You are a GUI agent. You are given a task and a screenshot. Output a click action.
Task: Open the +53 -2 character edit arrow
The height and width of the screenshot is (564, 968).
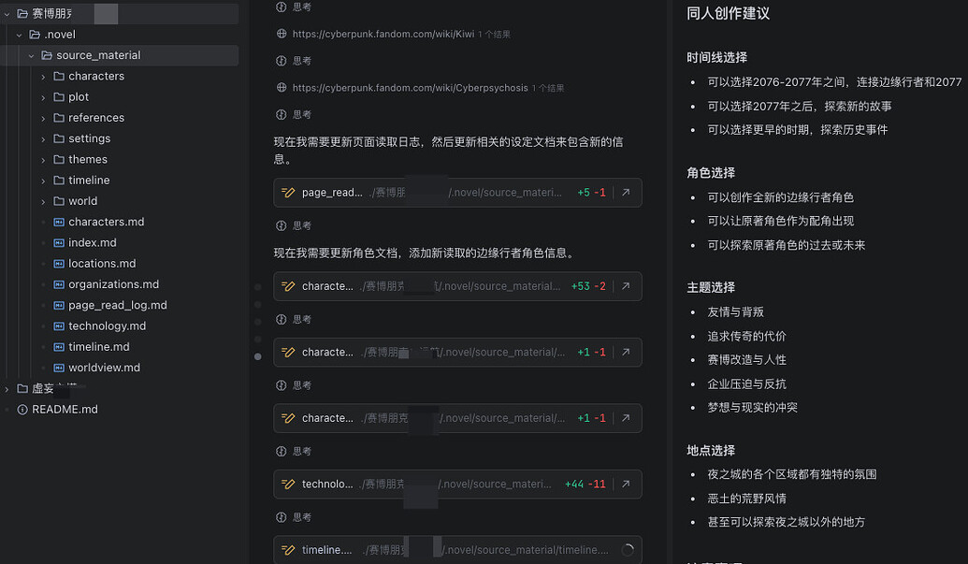coord(626,286)
